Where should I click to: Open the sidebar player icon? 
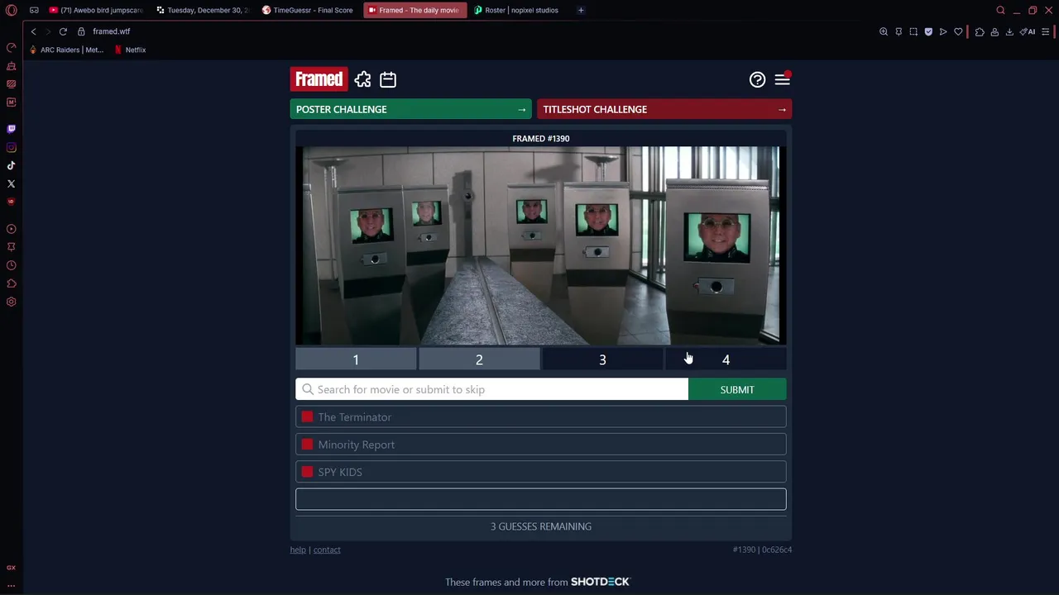tap(12, 229)
